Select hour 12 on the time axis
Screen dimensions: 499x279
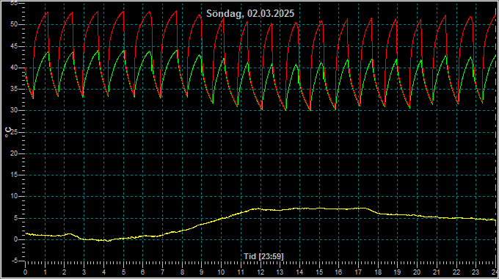coord(261,272)
